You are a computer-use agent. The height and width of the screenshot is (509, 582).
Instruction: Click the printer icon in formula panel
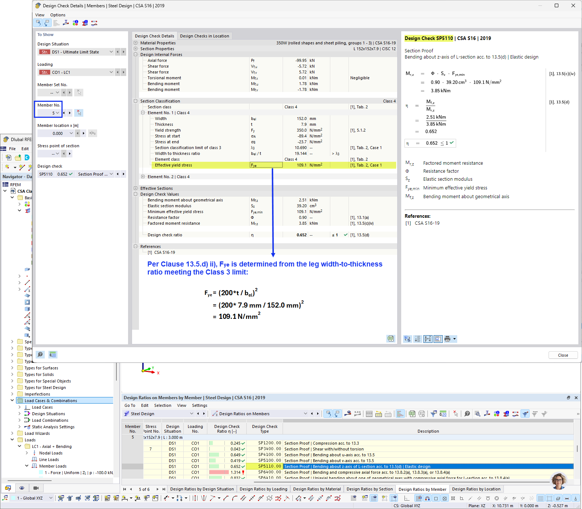[447, 339]
